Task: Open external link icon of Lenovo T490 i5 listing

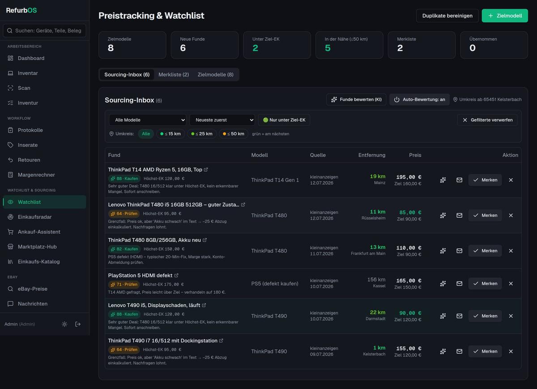Action: (x=204, y=305)
